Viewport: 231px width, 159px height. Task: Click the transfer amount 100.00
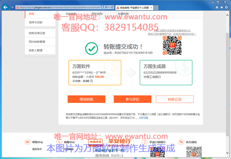[x=99, y=77]
